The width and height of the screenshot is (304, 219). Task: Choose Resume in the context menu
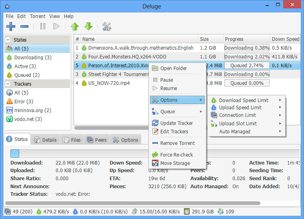(177, 88)
